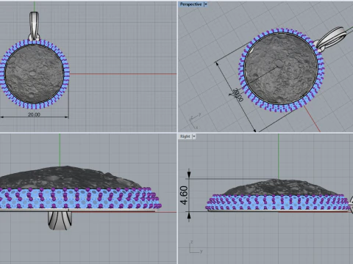353x264 pixels.
Task: Select the moon relief in the Right viewport
Action: tap(279, 188)
